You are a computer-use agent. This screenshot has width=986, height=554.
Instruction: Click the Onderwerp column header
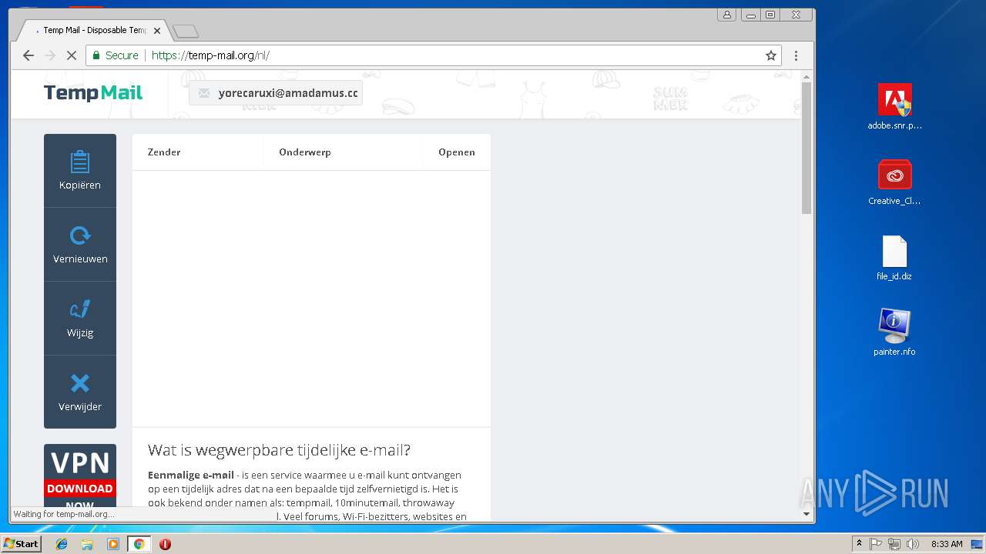(305, 152)
